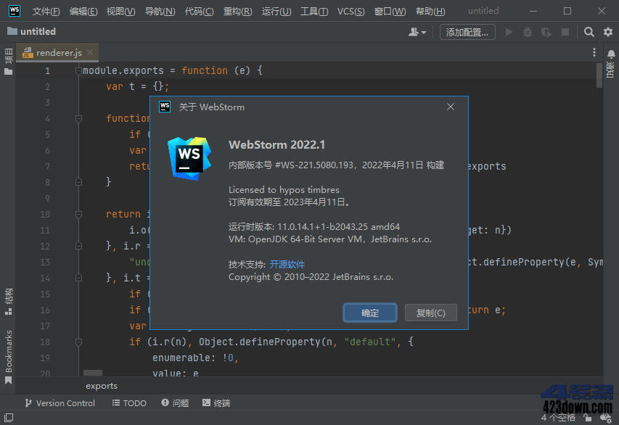The image size is (619, 425).
Task: Click the exports breadcrumb
Action: click(x=101, y=385)
